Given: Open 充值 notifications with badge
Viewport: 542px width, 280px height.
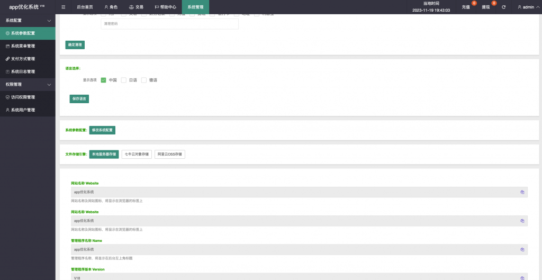Looking at the screenshot, I should (x=466, y=7).
